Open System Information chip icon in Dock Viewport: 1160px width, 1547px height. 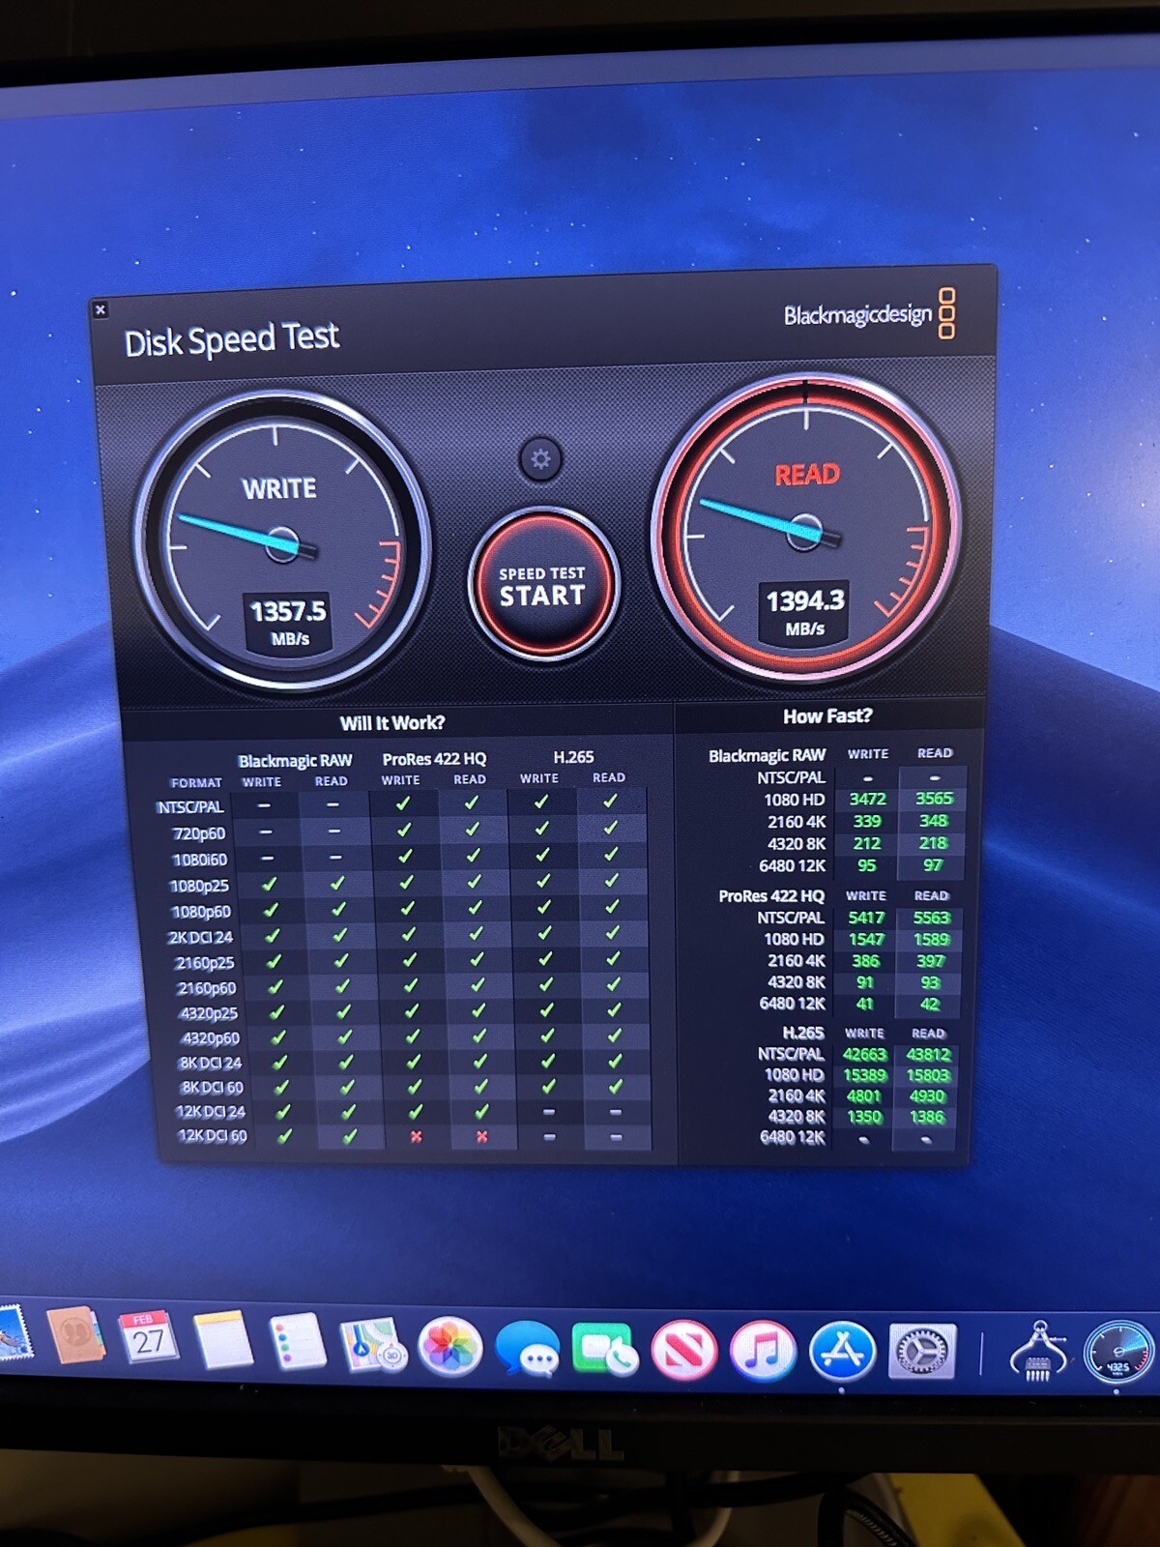tap(1038, 1352)
